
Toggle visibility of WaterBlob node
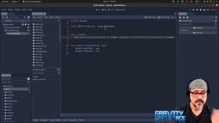click(28, 25)
